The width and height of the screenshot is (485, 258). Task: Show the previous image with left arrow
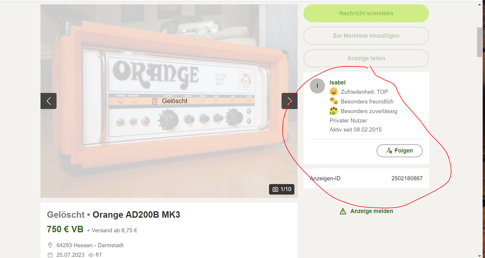point(48,101)
